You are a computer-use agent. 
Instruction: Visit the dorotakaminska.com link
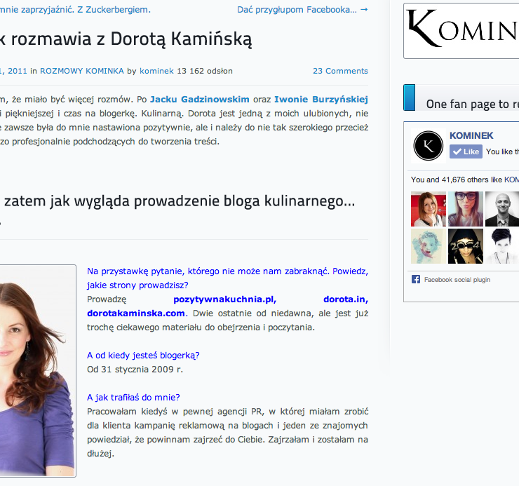(136, 313)
